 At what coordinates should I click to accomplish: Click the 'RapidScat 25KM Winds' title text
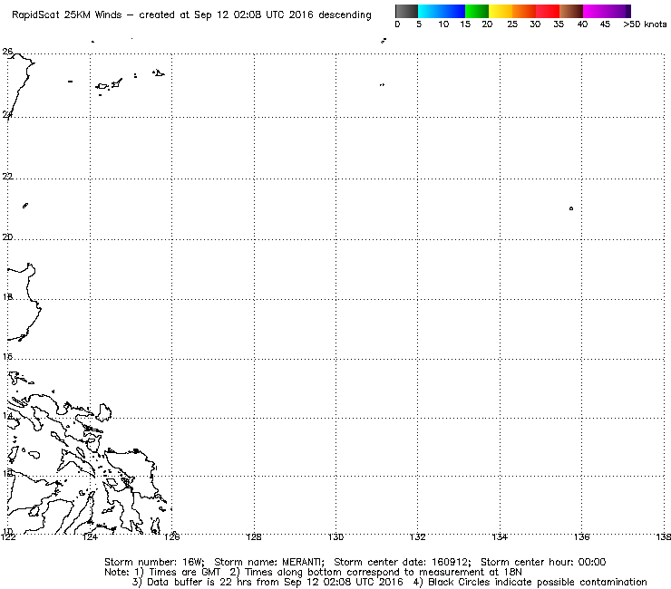(x=67, y=15)
